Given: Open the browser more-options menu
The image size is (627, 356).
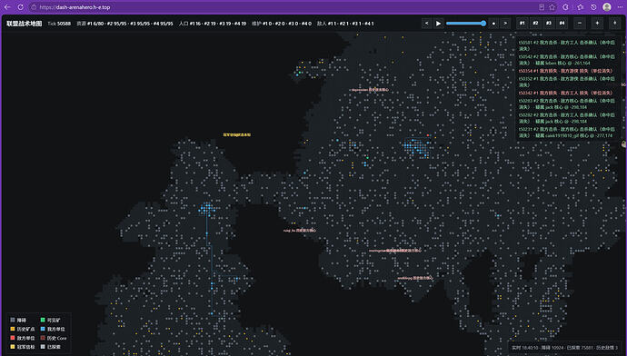Looking at the screenshot, I should [620, 6].
